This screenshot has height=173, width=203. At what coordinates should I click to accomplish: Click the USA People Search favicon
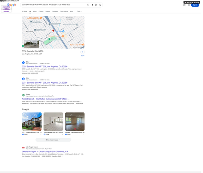click(24, 148)
